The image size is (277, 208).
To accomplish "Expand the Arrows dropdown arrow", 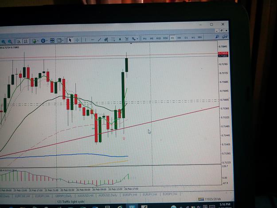I will 137,39.
